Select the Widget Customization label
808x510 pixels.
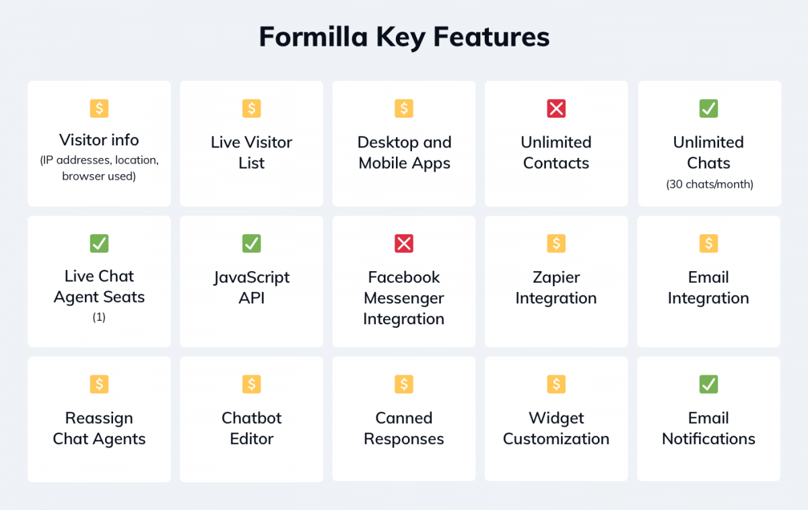click(556, 429)
